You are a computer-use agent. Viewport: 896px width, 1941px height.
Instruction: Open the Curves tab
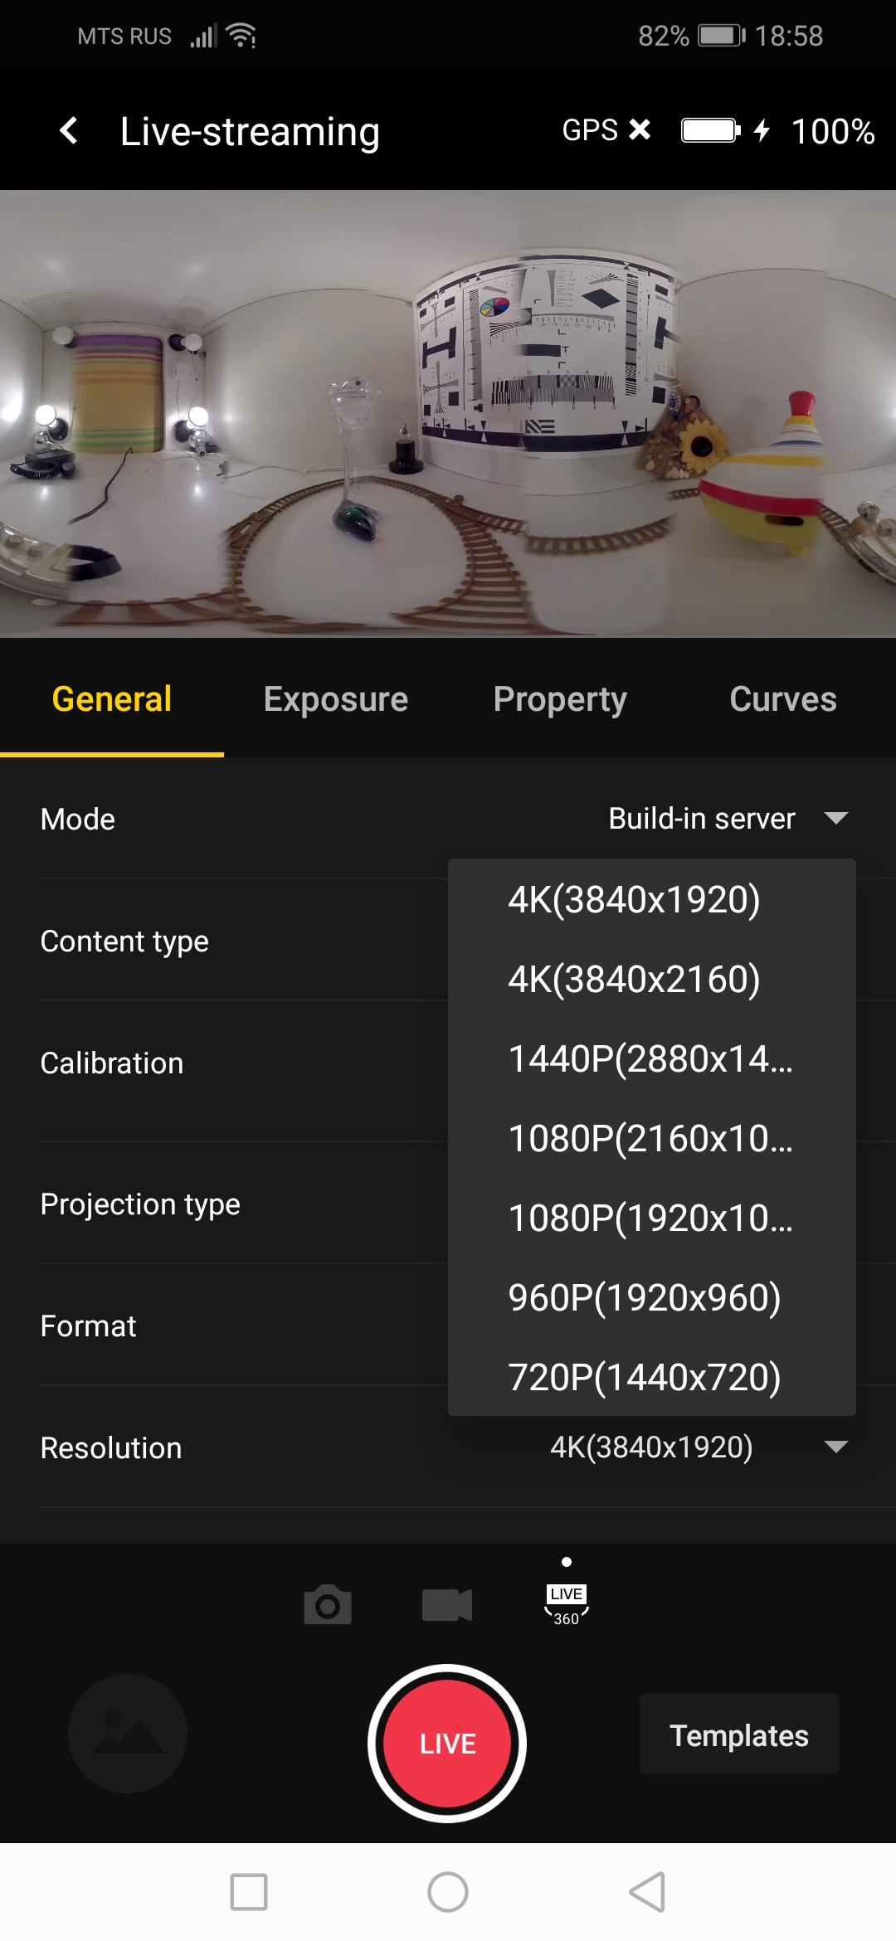pyautogui.click(x=783, y=699)
